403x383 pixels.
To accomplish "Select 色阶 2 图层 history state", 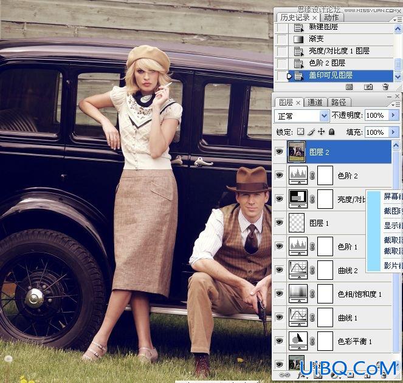I will click(340, 63).
